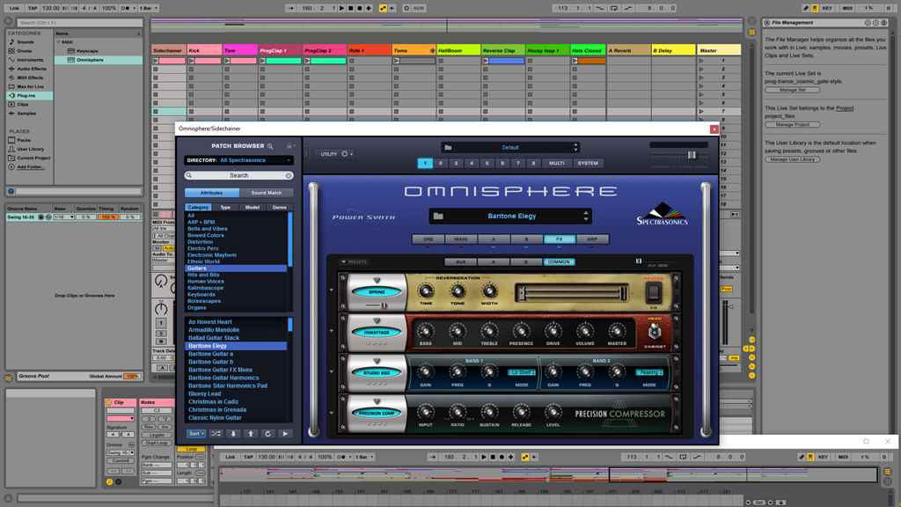Click the patch browser Search field
The height and width of the screenshot is (507, 901).
[x=238, y=175]
